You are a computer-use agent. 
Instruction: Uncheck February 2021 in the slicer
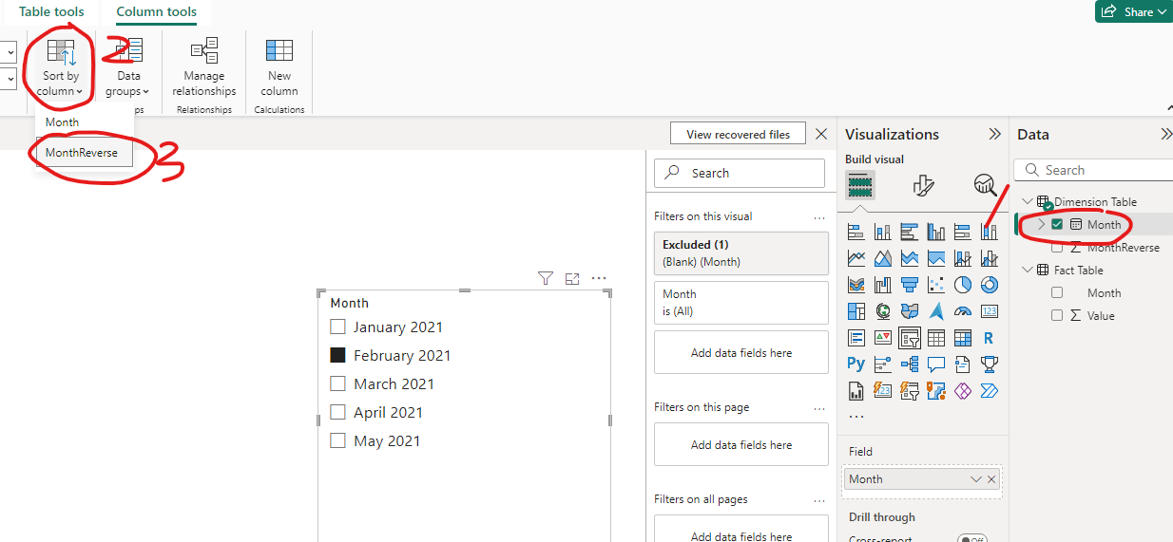337,355
